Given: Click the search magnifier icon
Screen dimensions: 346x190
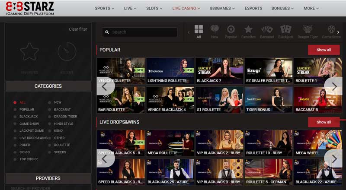Looking at the screenshot, I should [x=107, y=32].
